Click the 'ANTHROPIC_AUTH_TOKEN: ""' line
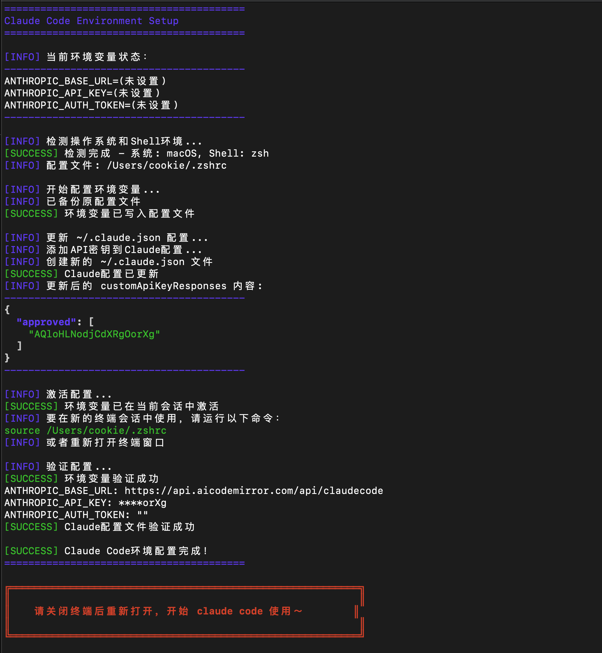602x653 pixels. click(76, 515)
